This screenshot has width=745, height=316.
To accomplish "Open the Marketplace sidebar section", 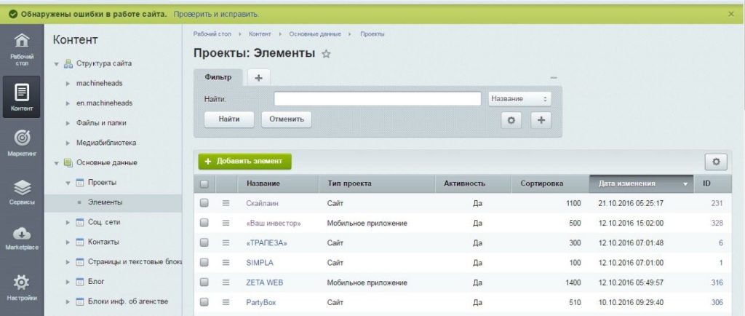I will [x=21, y=237].
